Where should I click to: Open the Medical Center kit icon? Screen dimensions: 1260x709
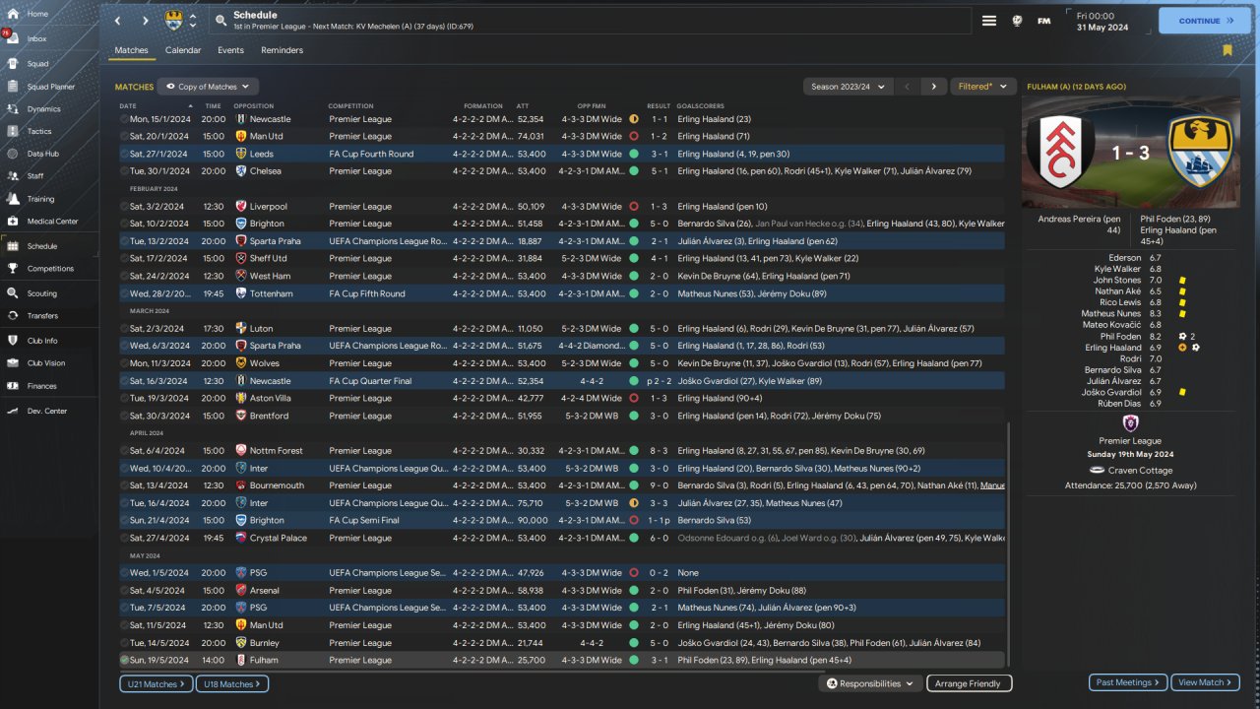click(14, 222)
